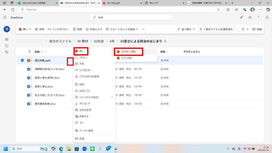The width and height of the screenshot is (272, 153).
Task: Click the help question mark icon
Action: (258, 18)
